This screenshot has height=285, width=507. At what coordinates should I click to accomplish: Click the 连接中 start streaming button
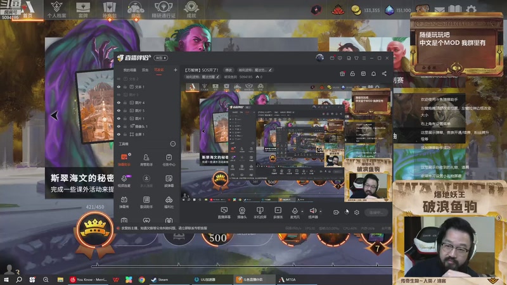(376, 212)
